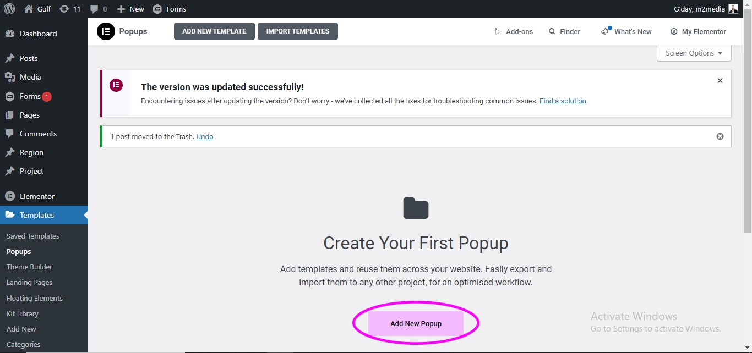Screen dimensions: 752x353
Task: Click the Import Templates button
Action: click(298, 31)
